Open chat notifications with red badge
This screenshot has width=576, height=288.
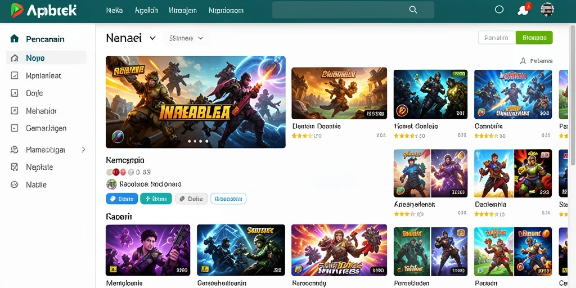click(524, 9)
